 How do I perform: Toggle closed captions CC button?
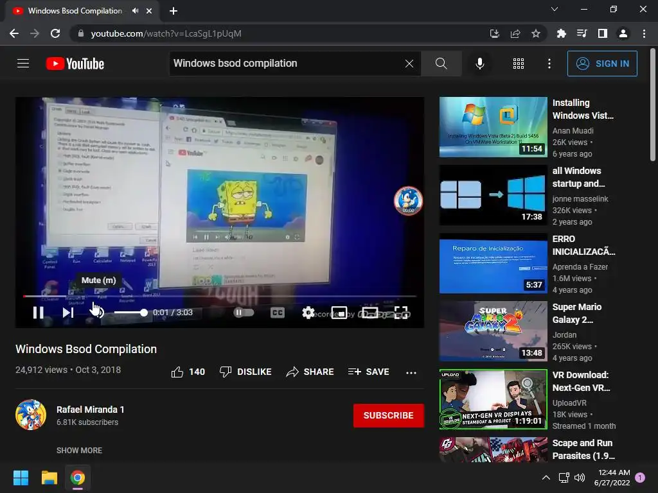278,313
